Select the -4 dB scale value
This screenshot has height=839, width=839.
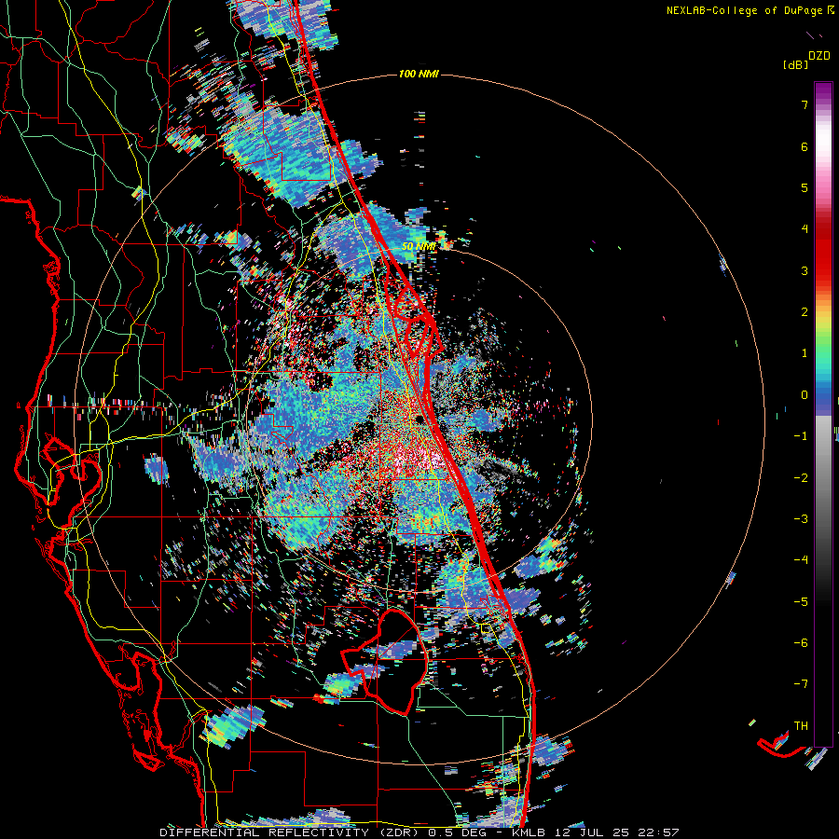click(x=801, y=559)
